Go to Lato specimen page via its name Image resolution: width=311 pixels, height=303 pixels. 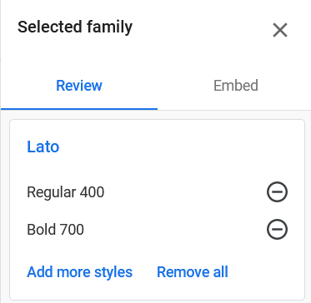(x=43, y=147)
